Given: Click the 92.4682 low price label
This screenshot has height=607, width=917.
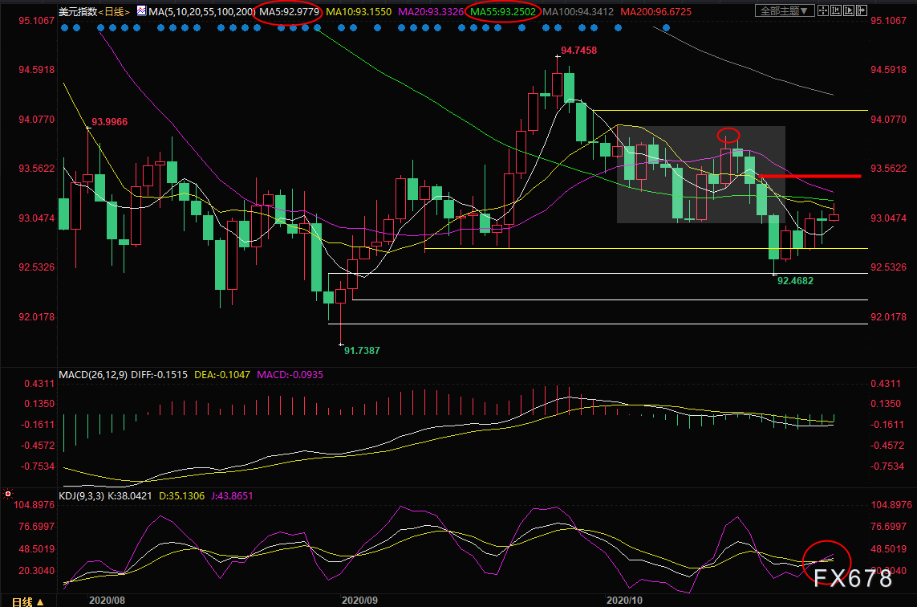Looking at the screenshot, I should (x=795, y=281).
